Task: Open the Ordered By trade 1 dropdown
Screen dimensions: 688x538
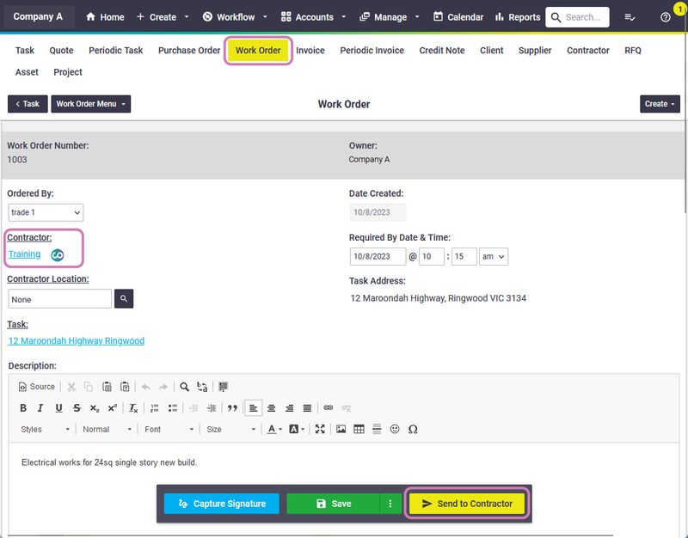Action: (x=46, y=212)
